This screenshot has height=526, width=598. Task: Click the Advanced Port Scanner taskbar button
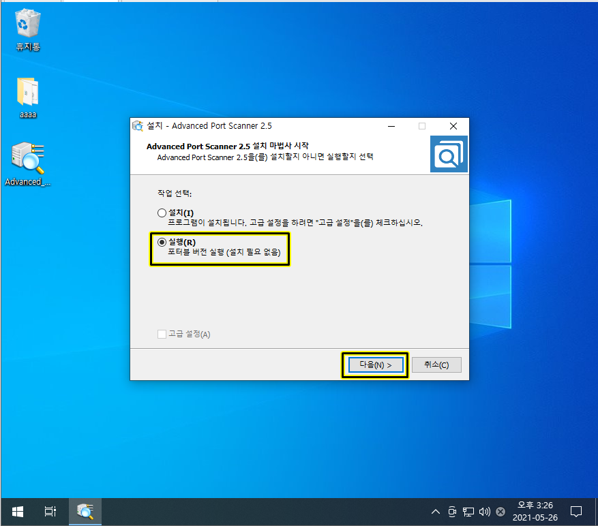pos(85,512)
